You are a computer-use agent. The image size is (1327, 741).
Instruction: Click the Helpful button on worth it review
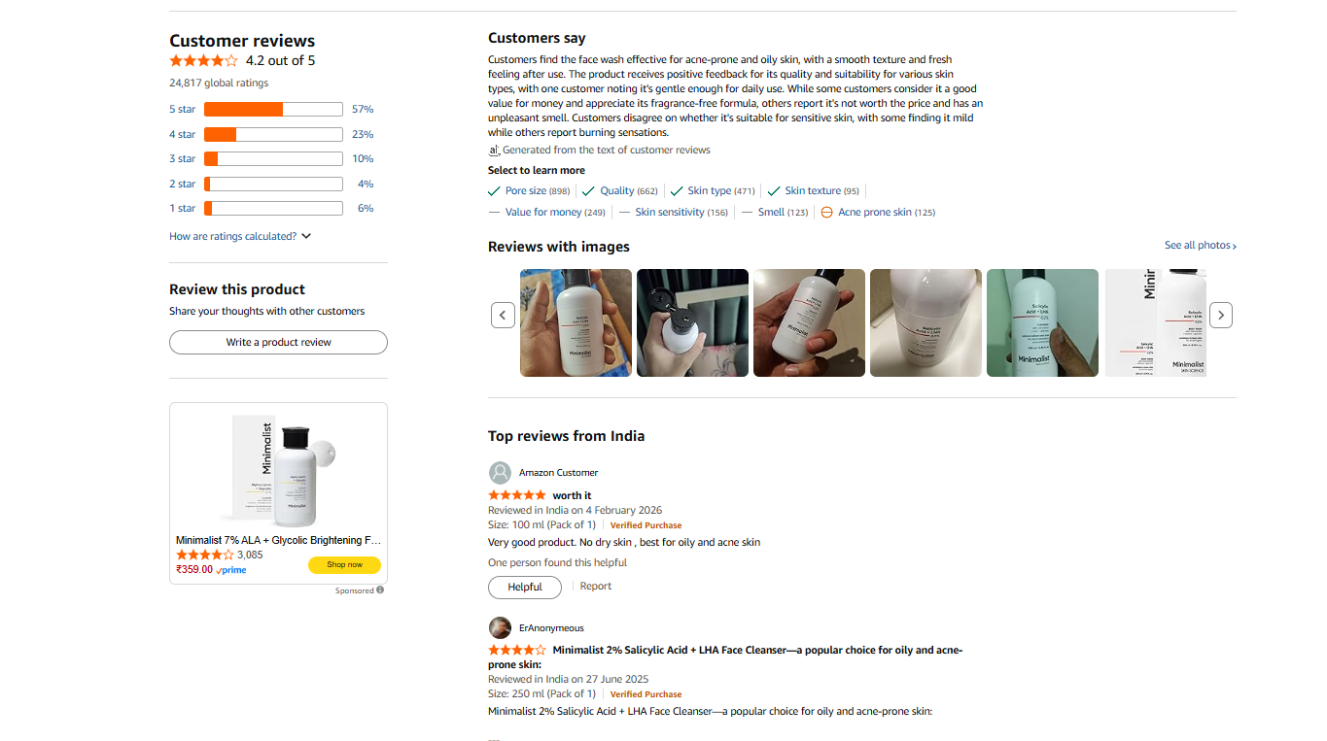point(524,587)
